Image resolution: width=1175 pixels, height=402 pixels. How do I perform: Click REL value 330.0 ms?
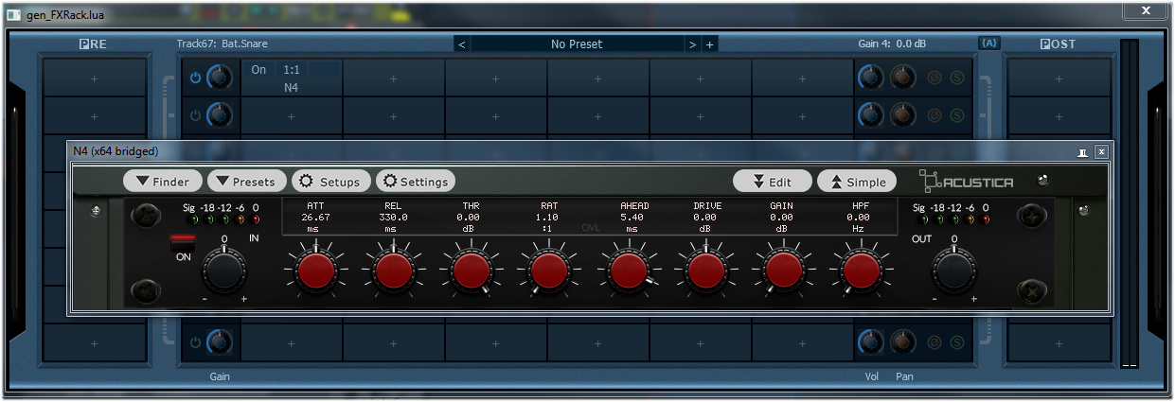(393, 217)
